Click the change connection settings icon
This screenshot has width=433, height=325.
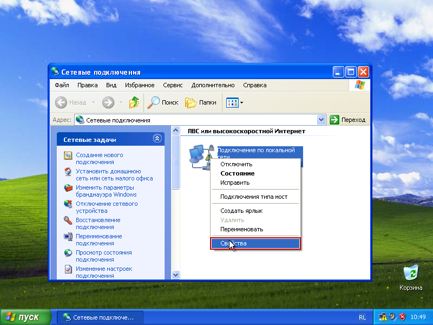point(68,269)
